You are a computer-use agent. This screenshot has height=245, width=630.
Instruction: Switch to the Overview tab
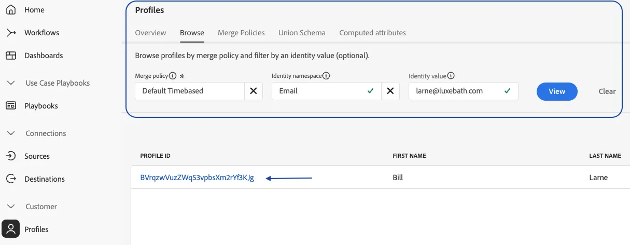tap(150, 33)
